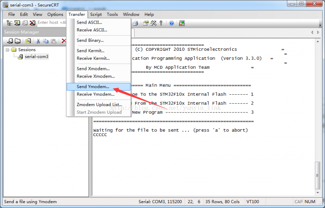Screen dimensions: 325x208
Task: Click 'Waiting for the file to be sent' line
Action: point(171,130)
